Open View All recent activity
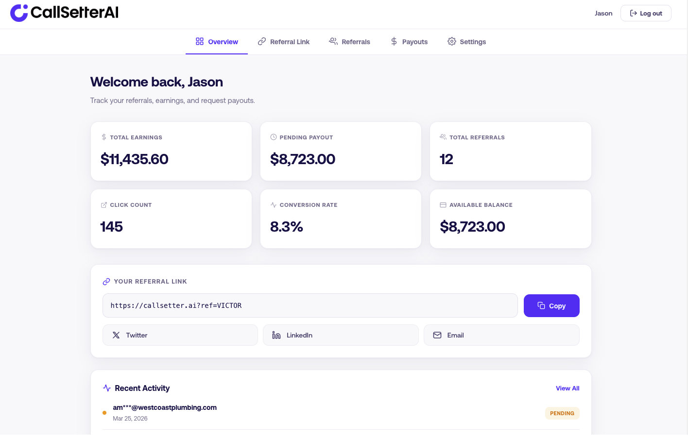688x439 pixels. 568,388
